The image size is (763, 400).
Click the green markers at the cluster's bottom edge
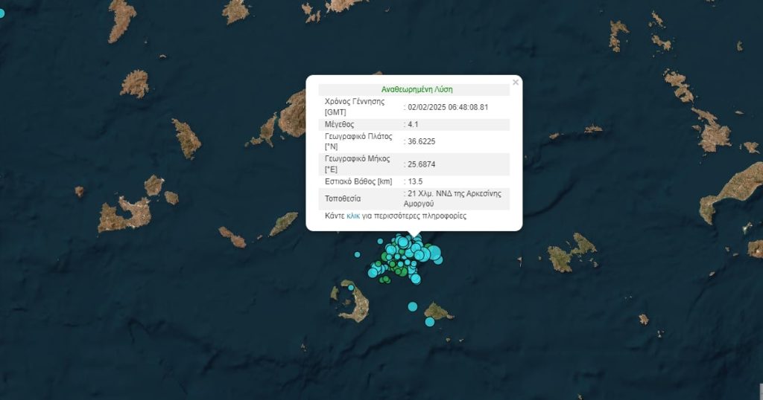tap(384, 280)
